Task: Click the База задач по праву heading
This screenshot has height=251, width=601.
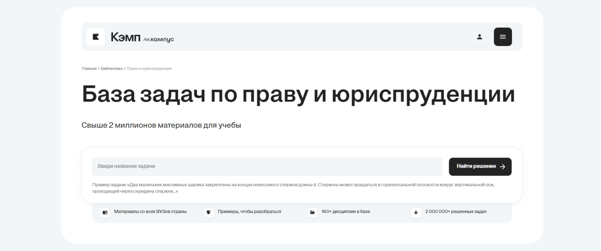Action: (x=298, y=95)
